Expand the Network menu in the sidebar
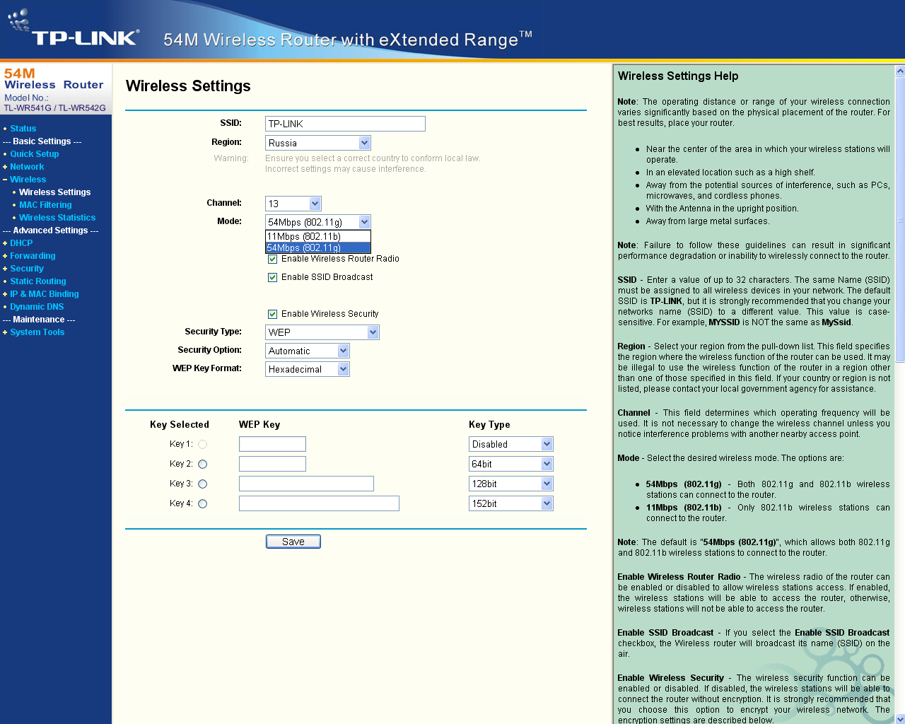This screenshot has height=724, width=905. (x=27, y=167)
